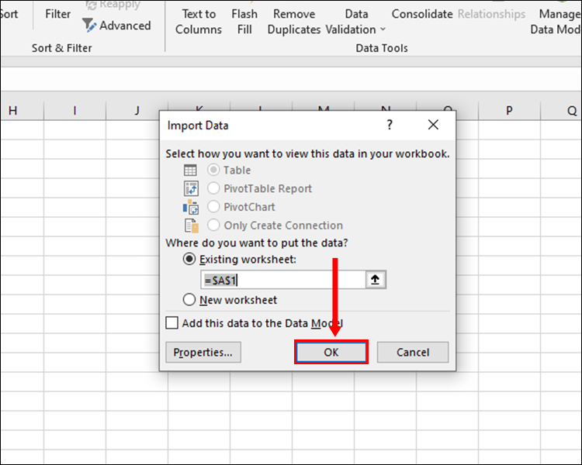The height and width of the screenshot is (465, 582).
Task: Select the Existing worksheet radio button
Action: pyautogui.click(x=189, y=260)
